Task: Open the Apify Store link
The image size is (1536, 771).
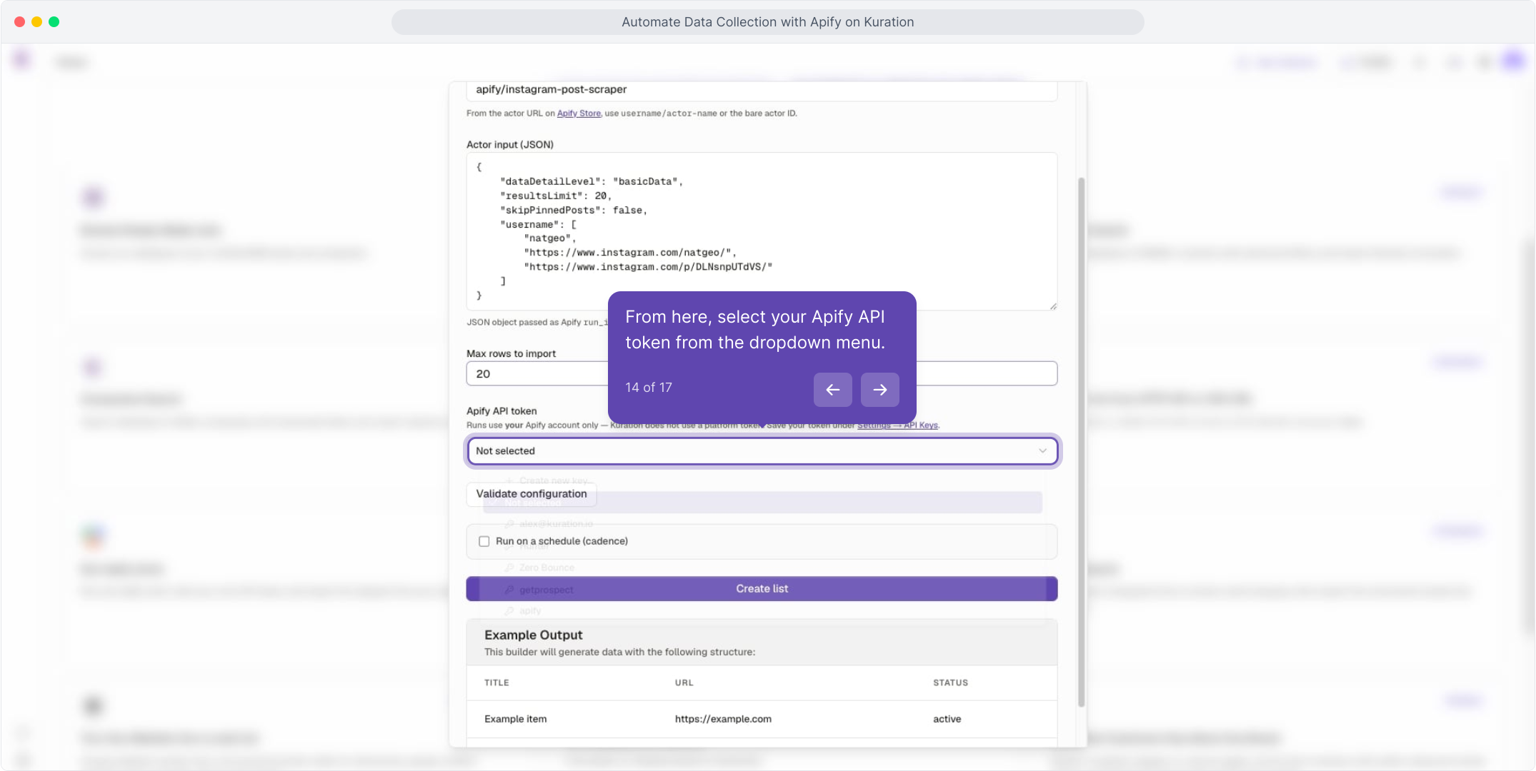Action: click(579, 114)
